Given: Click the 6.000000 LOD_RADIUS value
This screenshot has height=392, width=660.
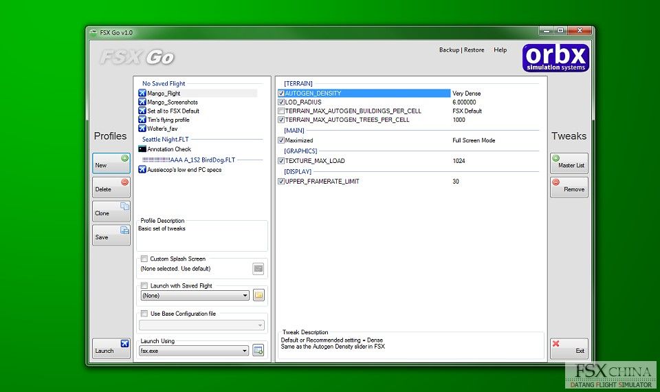Looking at the screenshot, I should (464, 102).
